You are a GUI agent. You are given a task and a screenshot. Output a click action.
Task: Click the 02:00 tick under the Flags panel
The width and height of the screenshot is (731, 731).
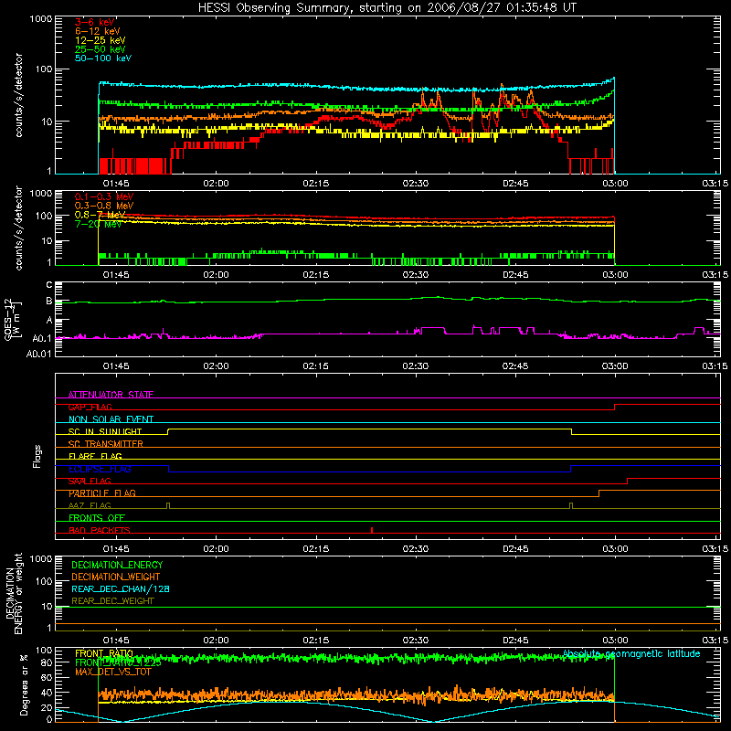[216, 549]
